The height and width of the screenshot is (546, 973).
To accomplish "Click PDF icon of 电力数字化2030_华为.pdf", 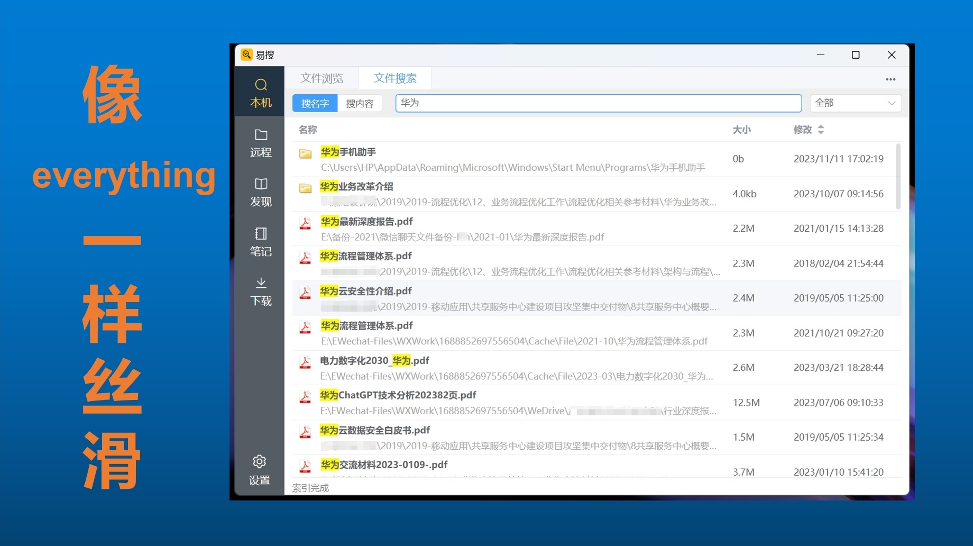I will coord(305,362).
